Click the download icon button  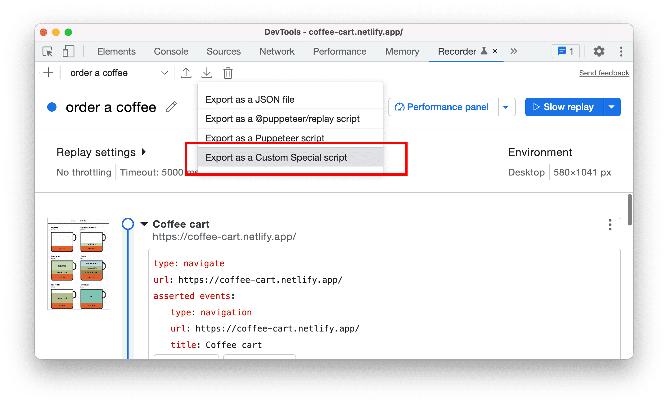pyautogui.click(x=207, y=73)
